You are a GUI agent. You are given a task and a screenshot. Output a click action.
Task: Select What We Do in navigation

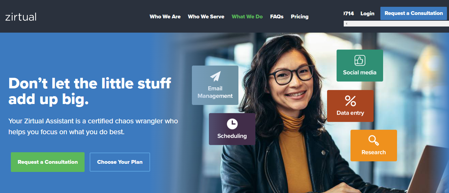[247, 16]
